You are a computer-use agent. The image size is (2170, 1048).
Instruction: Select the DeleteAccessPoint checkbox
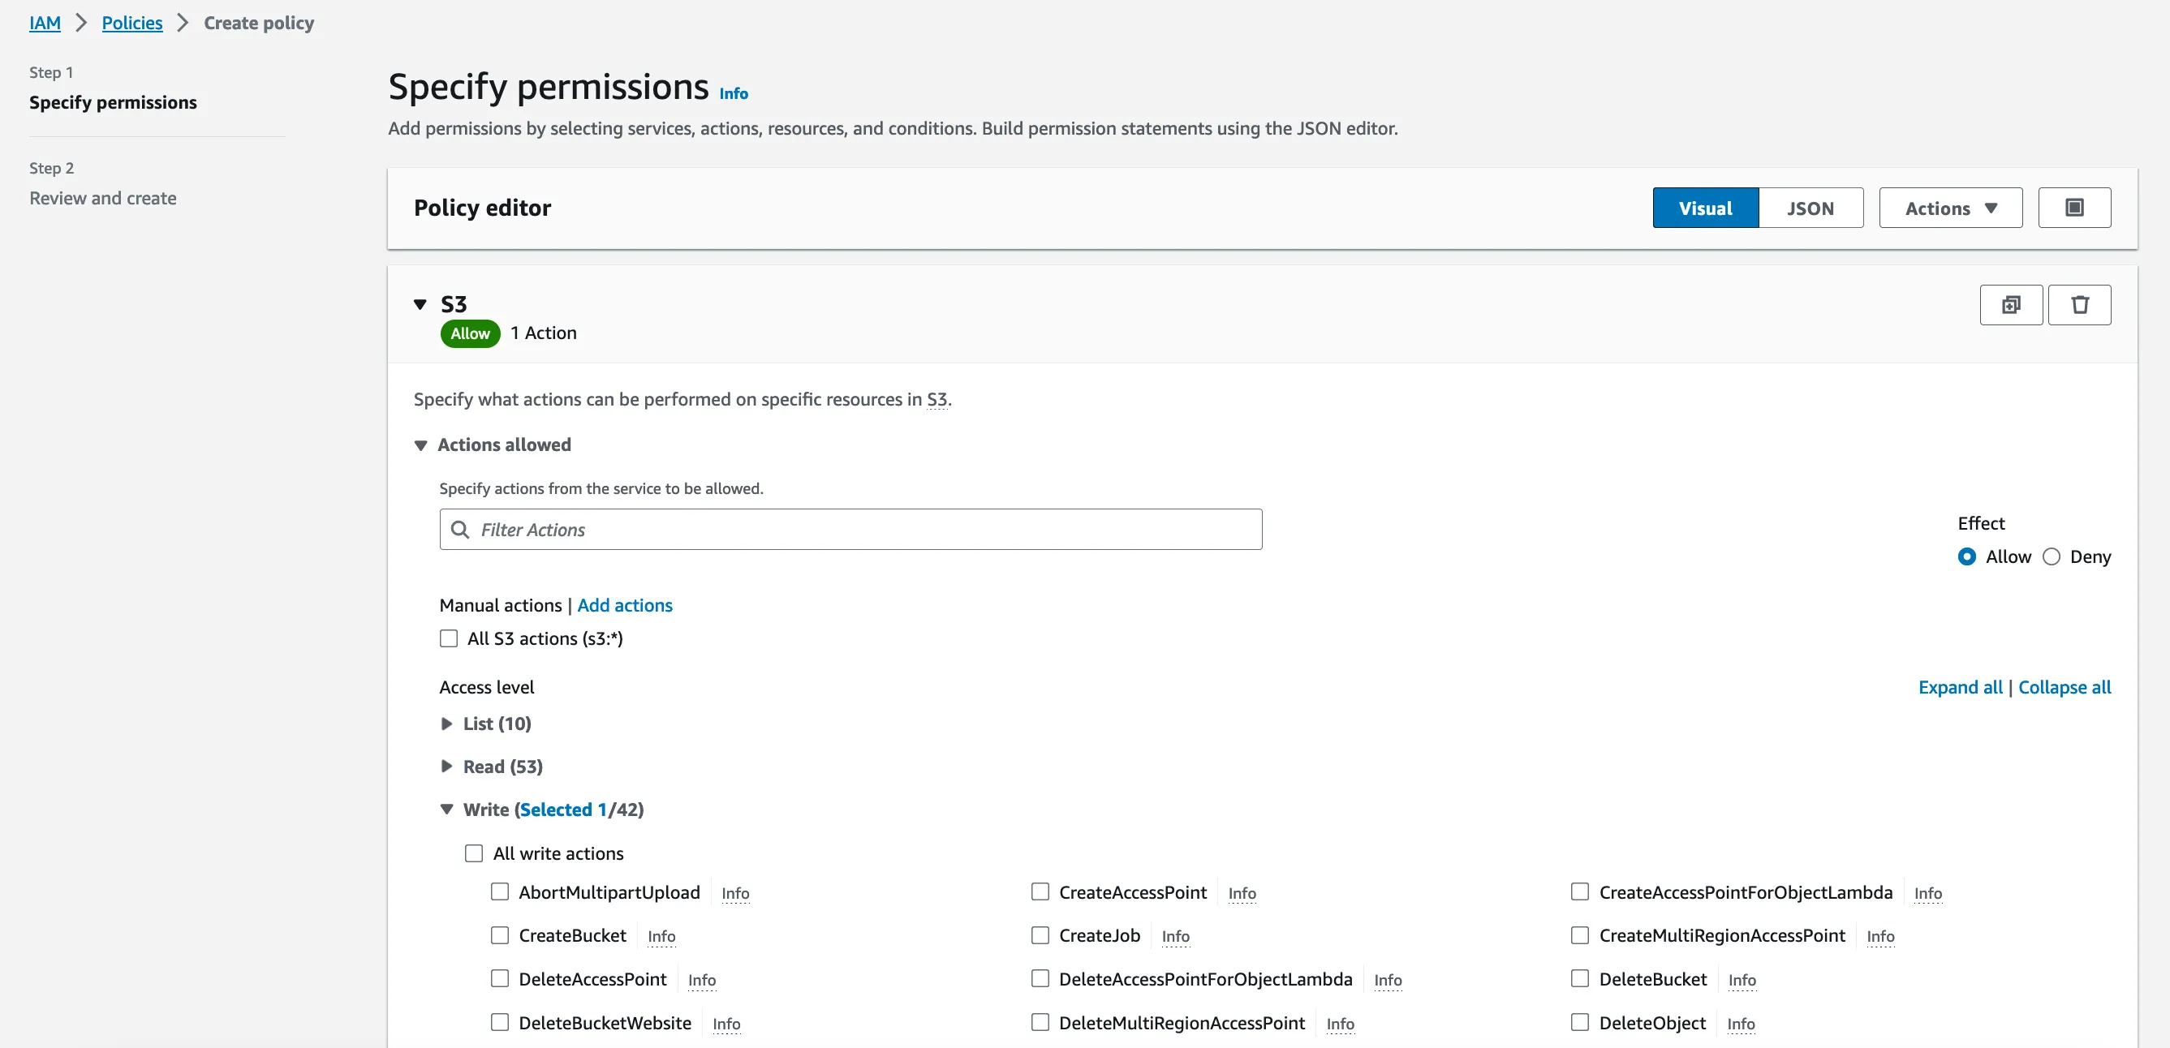[501, 979]
